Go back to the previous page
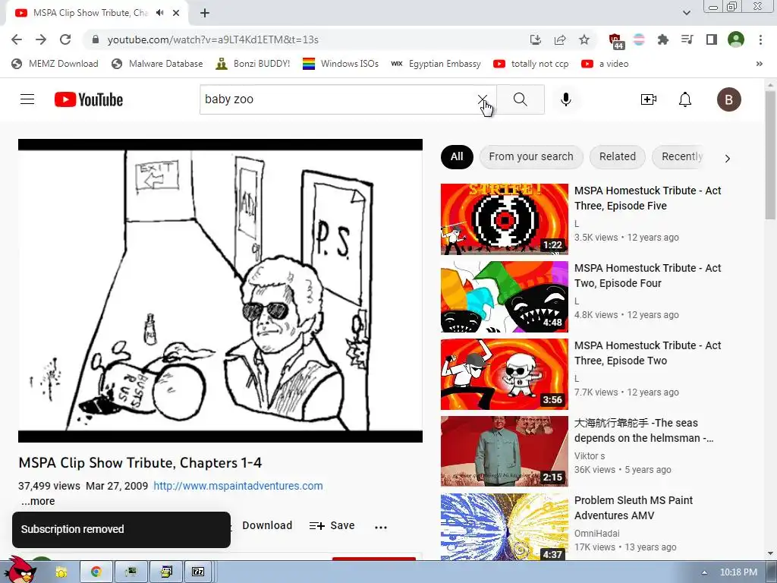777x583 pixels. click(x=17, y=39)
